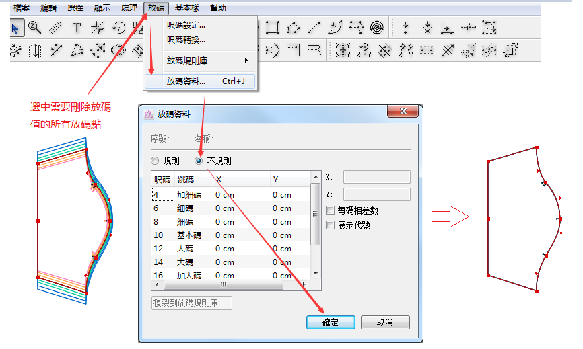Select the size 4 cell
583x349 pixels.
(163, 194)
